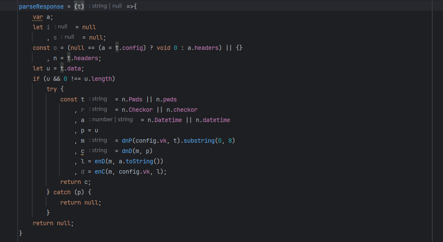Click variable 's' declared with null hint
The width and height of the screenshot is (443, 242).
click(x=55, y=37)
